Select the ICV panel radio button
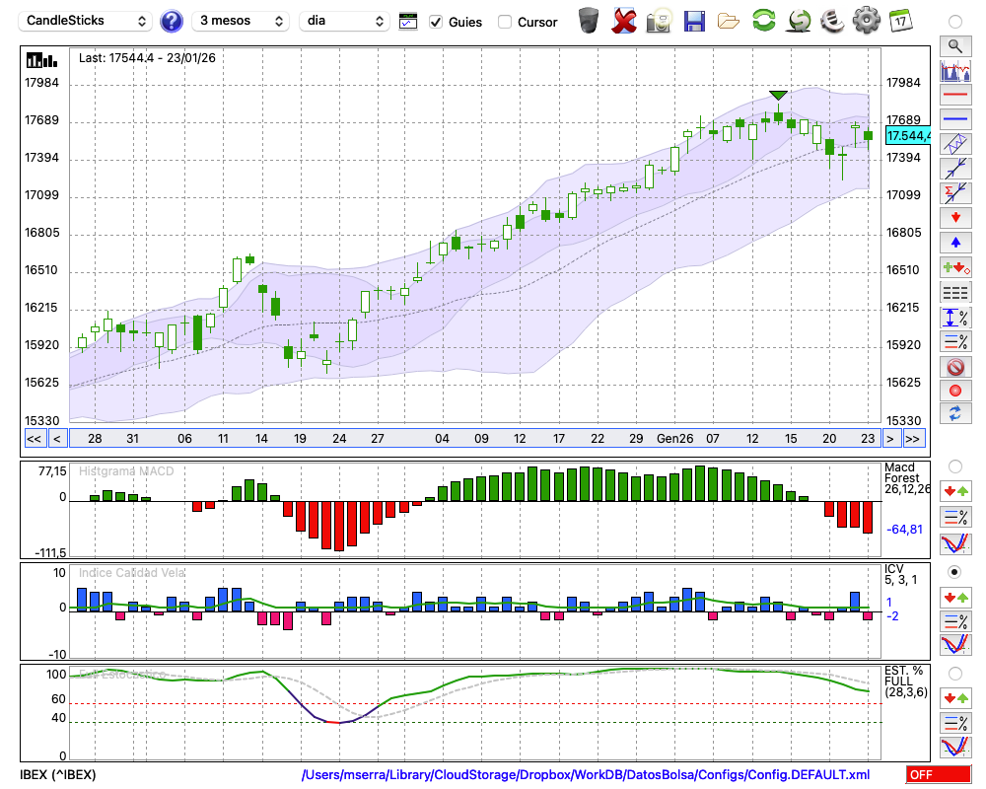The image size is (986, 789). pyautogui.click(x=955, y=572)
